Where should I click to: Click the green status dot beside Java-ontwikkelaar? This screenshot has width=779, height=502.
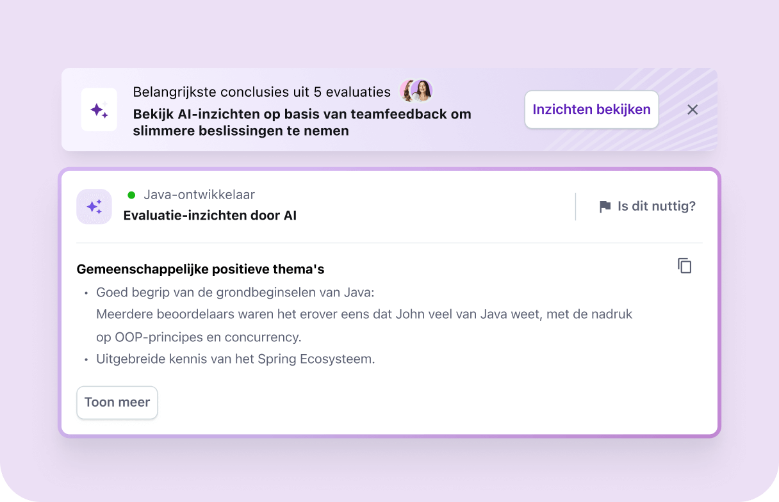[x=131, y=195]
